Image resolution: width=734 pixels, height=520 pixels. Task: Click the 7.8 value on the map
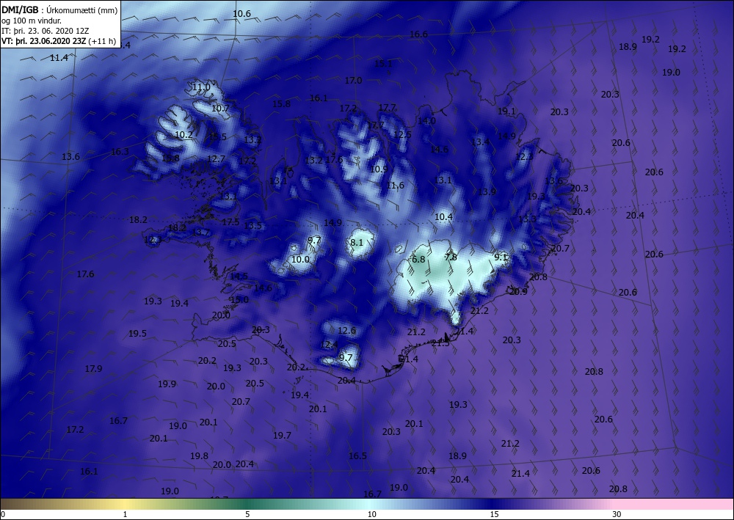pyautogui.click(x=451, y=257)
